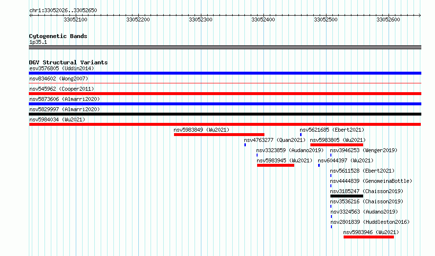Open nsv5983946 (Wu2021) label
This screenshot has width=435, height=256.
[371, 232]
